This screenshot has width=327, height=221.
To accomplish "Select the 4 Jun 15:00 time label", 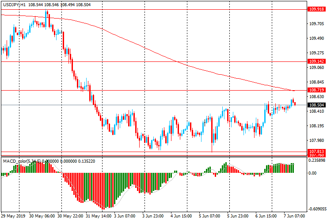I will (x=181, y=217).
